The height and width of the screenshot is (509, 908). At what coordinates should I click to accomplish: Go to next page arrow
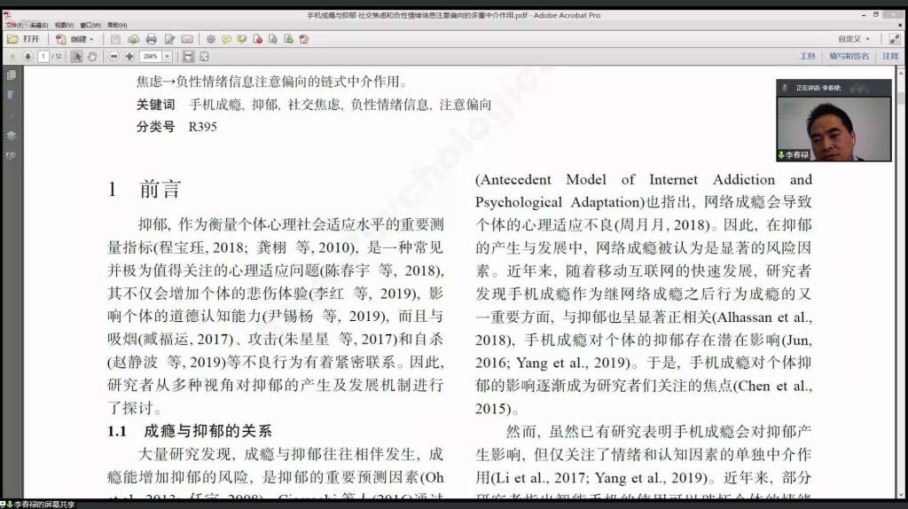tap(27, 56)
